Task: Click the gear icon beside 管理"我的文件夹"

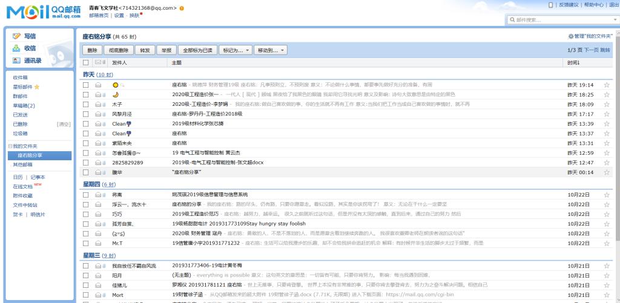Action: (570, 37)
